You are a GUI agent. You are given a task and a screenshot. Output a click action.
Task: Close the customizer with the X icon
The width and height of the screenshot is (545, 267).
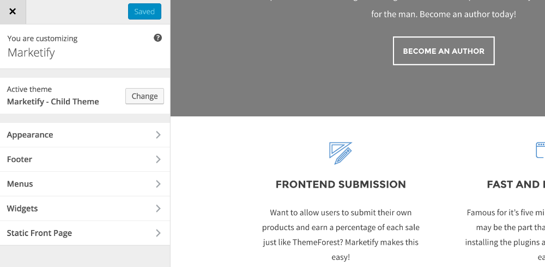(13, 12)
